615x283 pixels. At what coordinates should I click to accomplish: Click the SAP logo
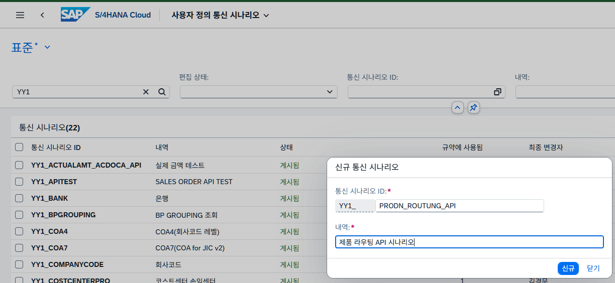tap(75, 15)
